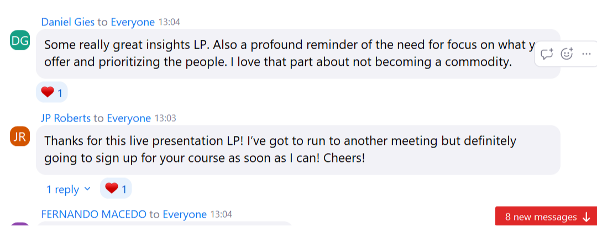Open the emoji reaction picker icon
The height and width of the screenshot is (226, 597).
(567, 54)
